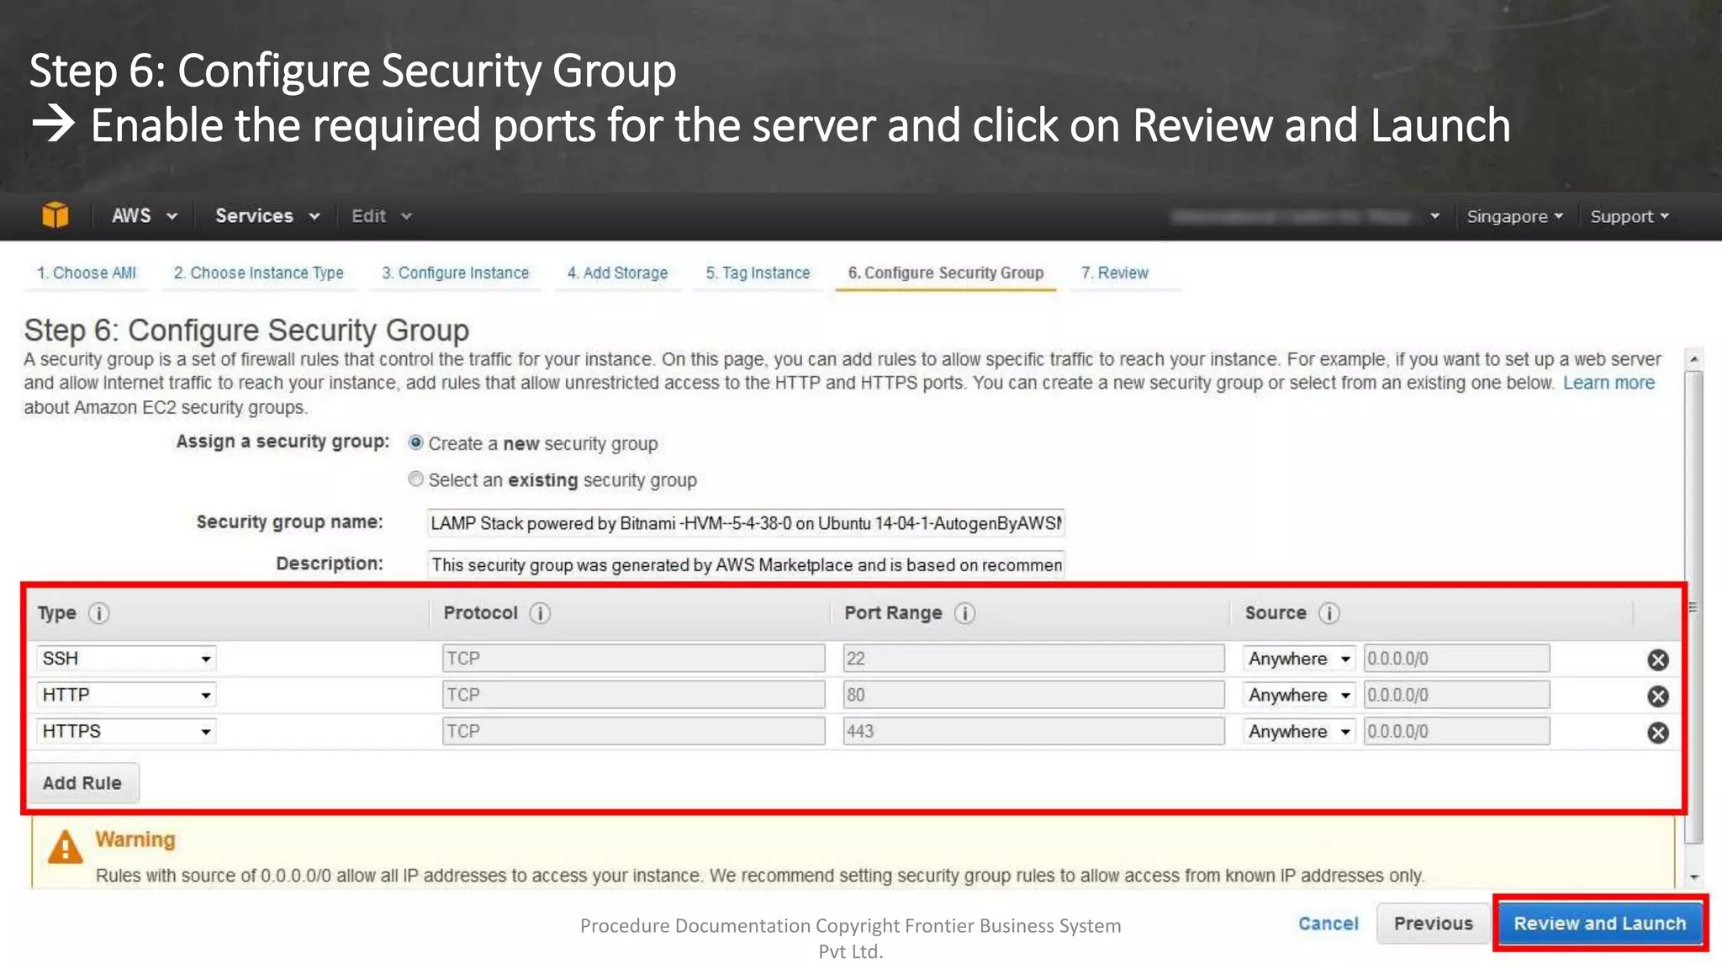Viewport: 1722px width, 969px height.
Task: Click the Warning triangle icon
Action: click(x=66, y=847)
